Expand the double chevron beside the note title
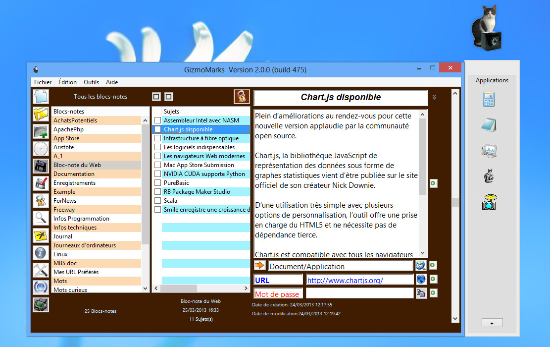550x347 pixels. 434,97
